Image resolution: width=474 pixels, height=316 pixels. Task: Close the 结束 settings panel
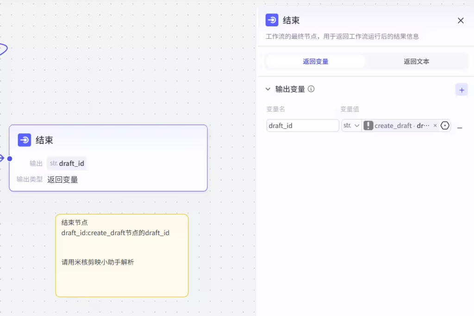click(461, 20)
